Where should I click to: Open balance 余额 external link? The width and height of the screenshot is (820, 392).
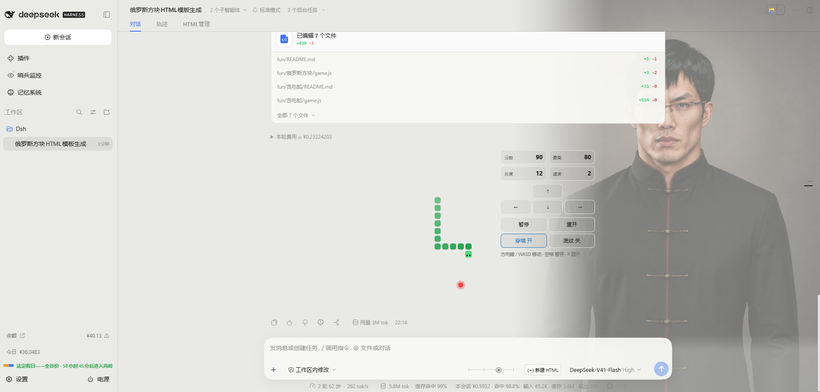point(22,336)
